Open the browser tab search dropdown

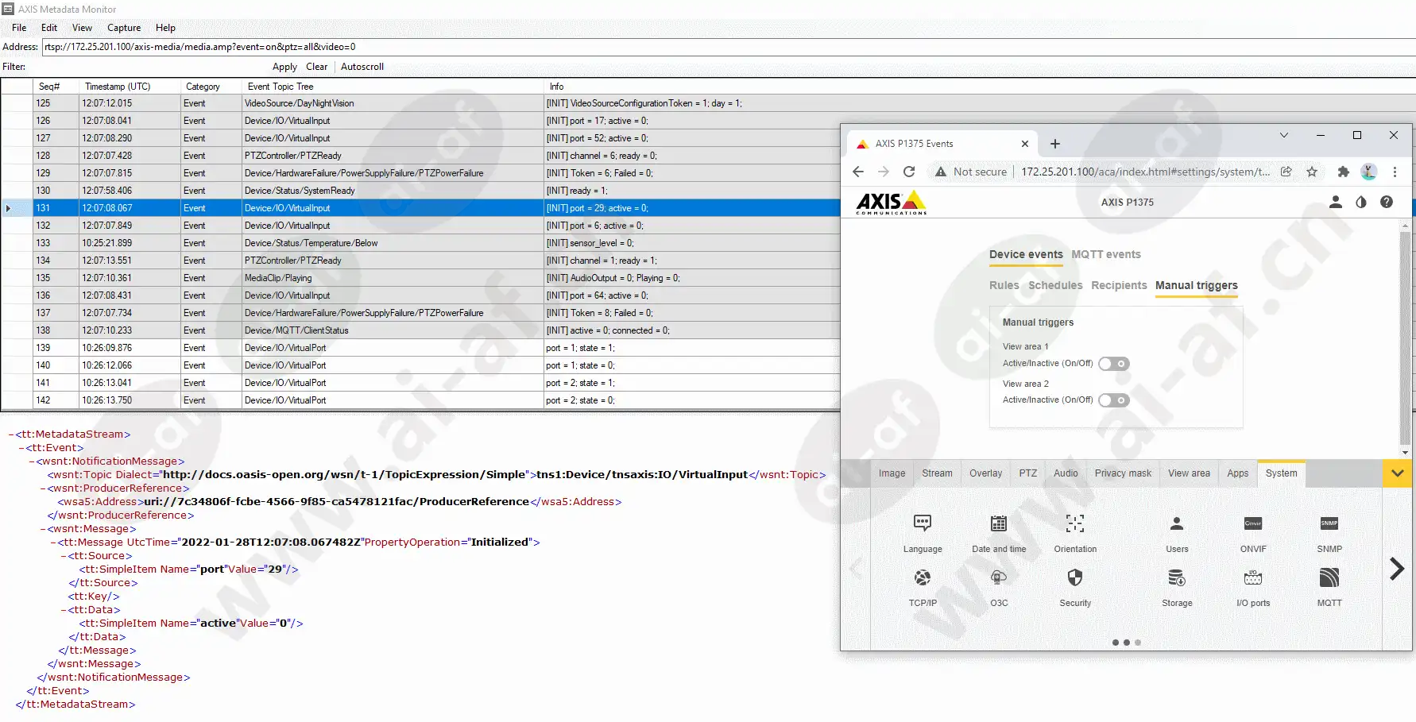(x=1283, y=136)
